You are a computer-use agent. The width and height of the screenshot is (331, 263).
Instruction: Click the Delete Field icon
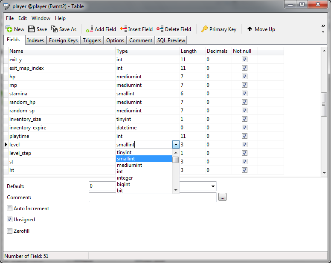tap(160, 29)
